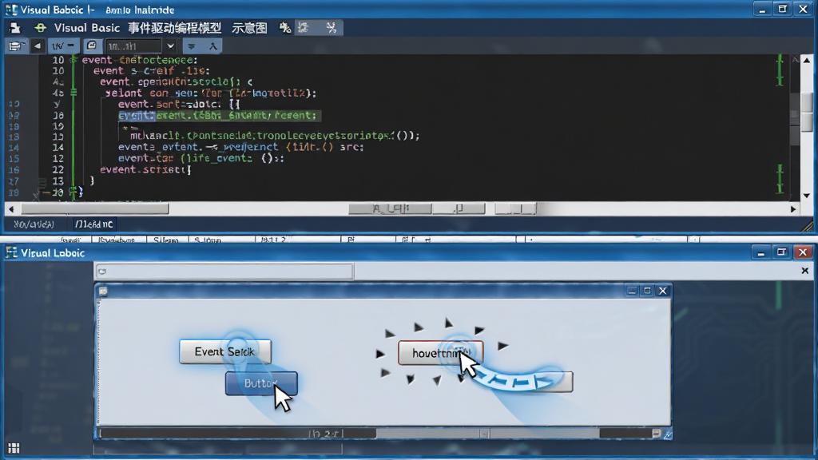Image resolution: width=818 pixels, height=460 pixels.
Task: Click the address field in Visual Laboic window
Action: (224, 272)
